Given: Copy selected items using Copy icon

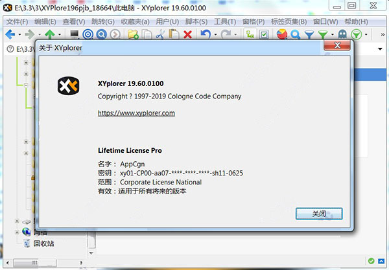Looking at the screenshot, I should [x=147, y=34].
